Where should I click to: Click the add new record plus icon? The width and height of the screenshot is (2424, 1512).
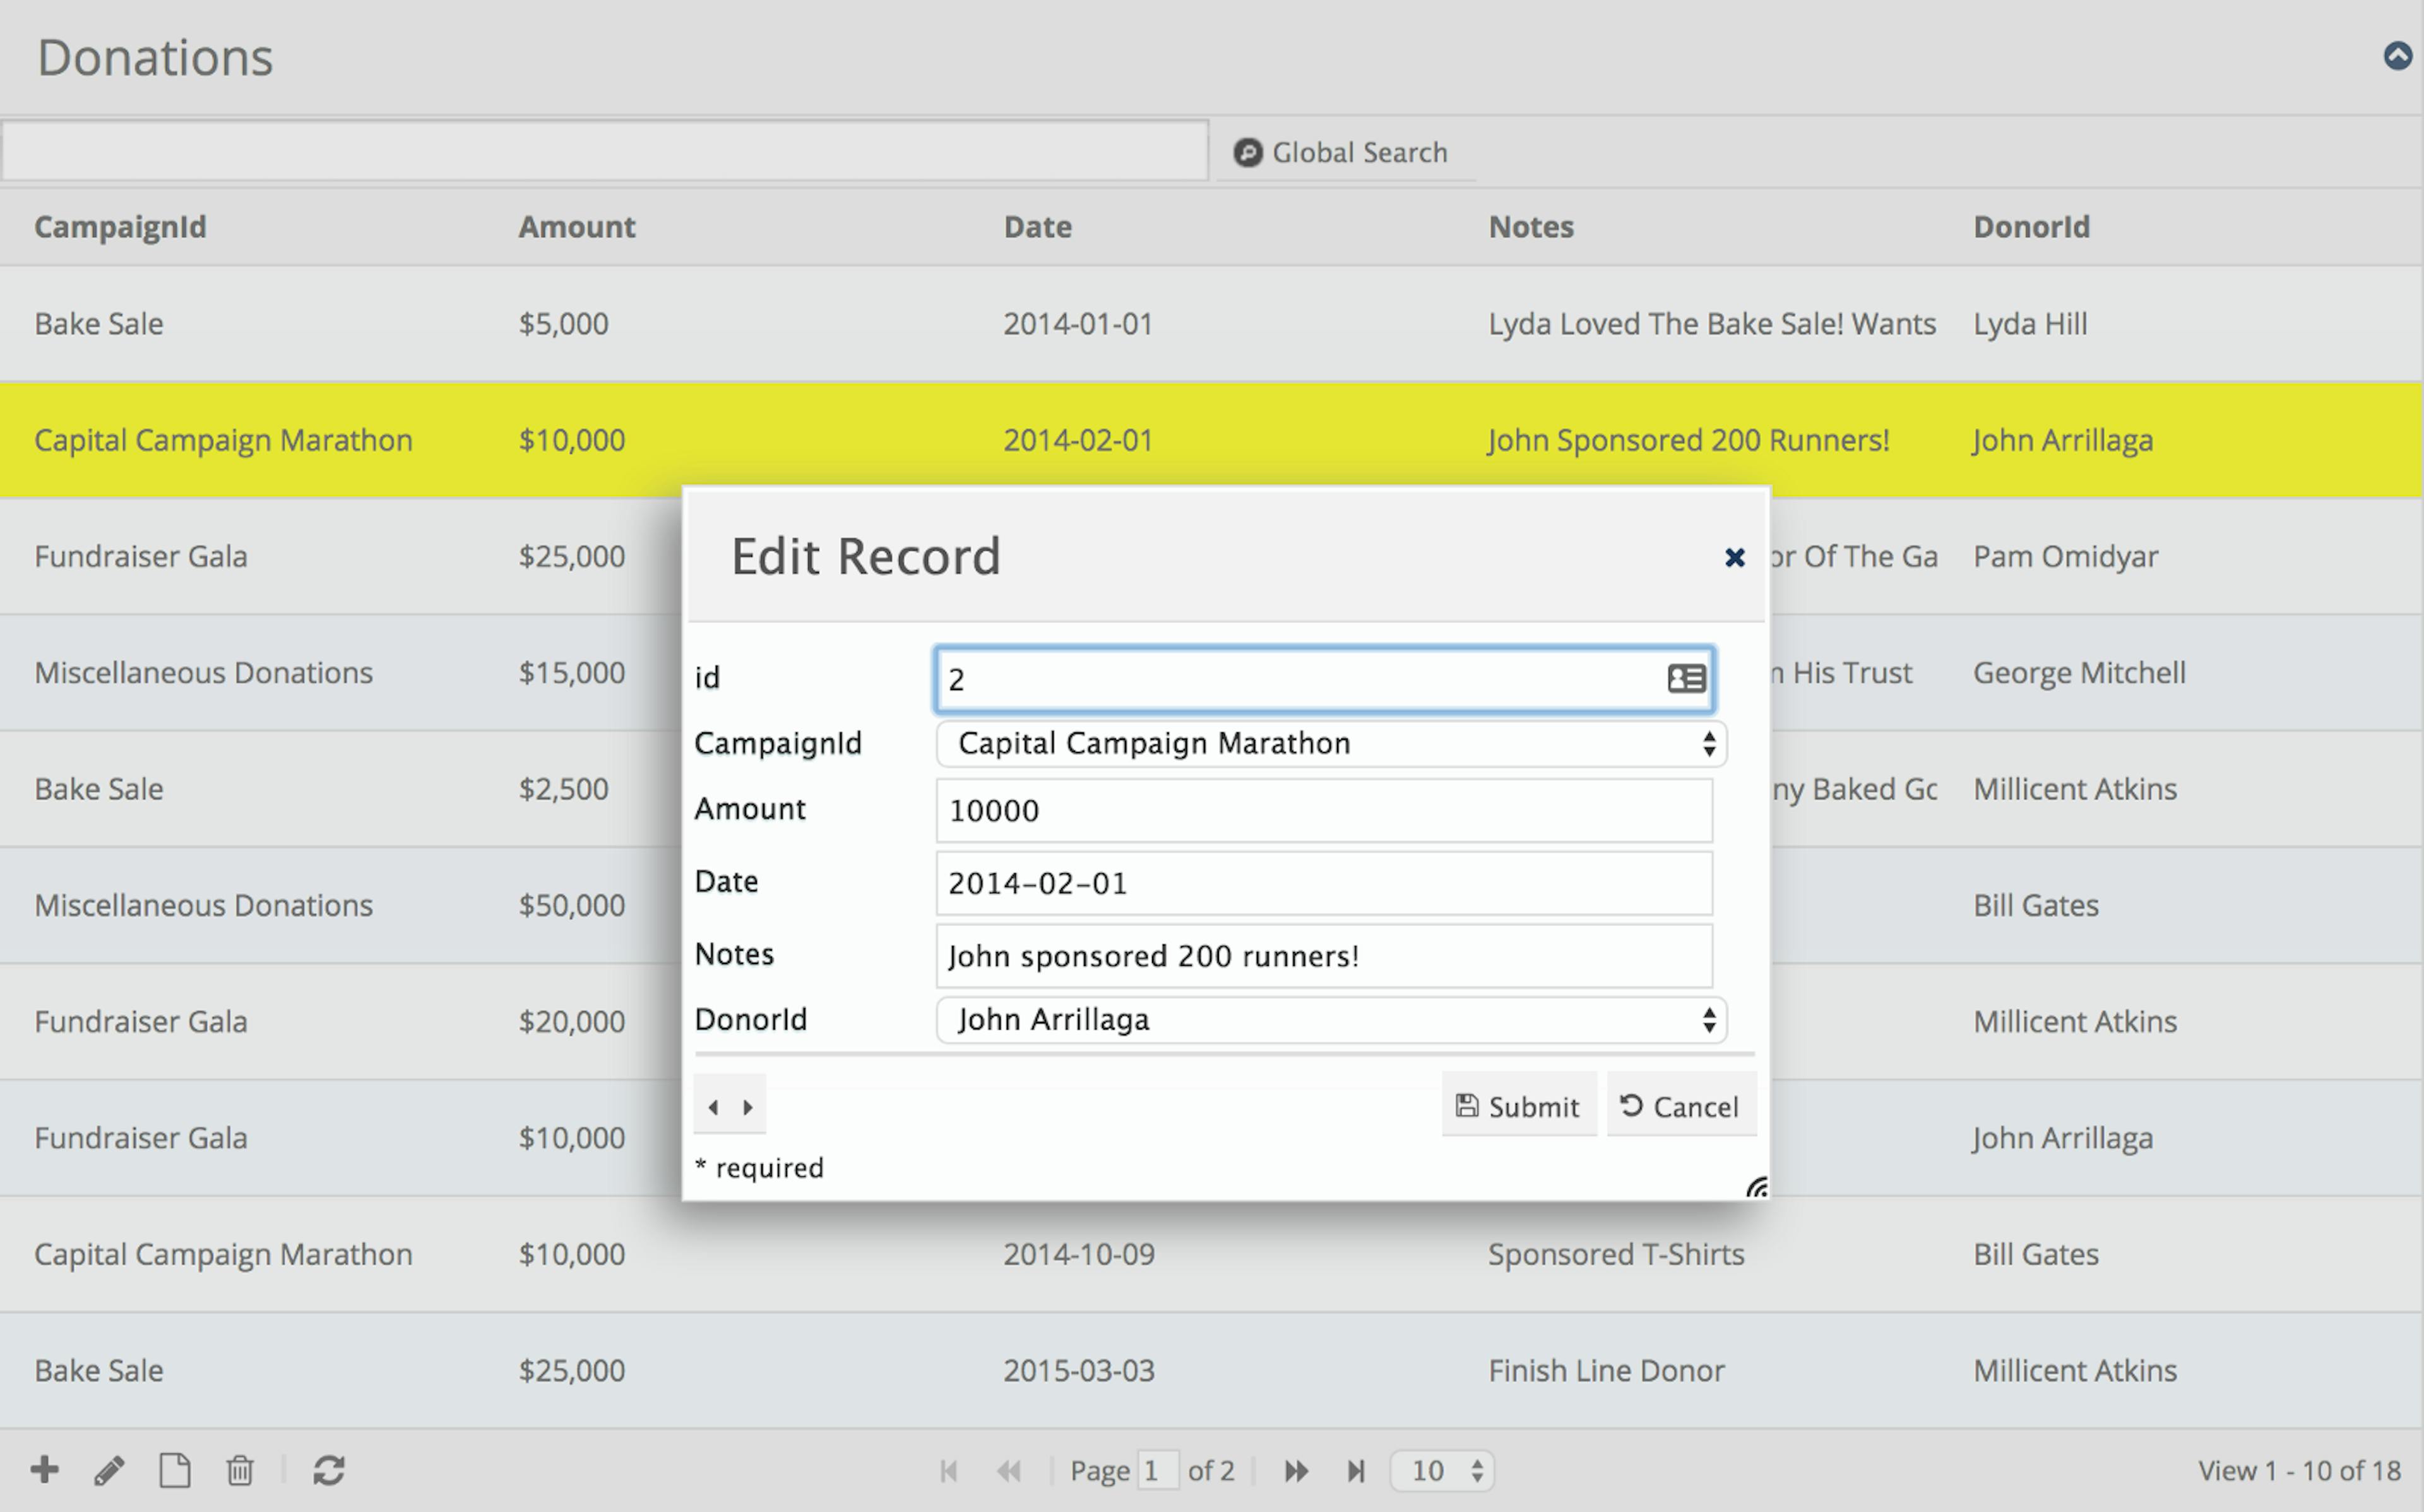[45, 1470]
